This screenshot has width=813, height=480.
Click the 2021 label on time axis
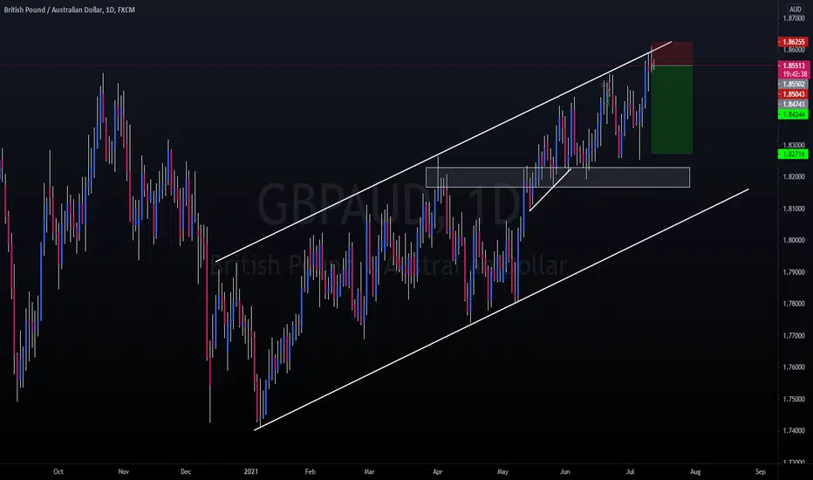point(251,471)
